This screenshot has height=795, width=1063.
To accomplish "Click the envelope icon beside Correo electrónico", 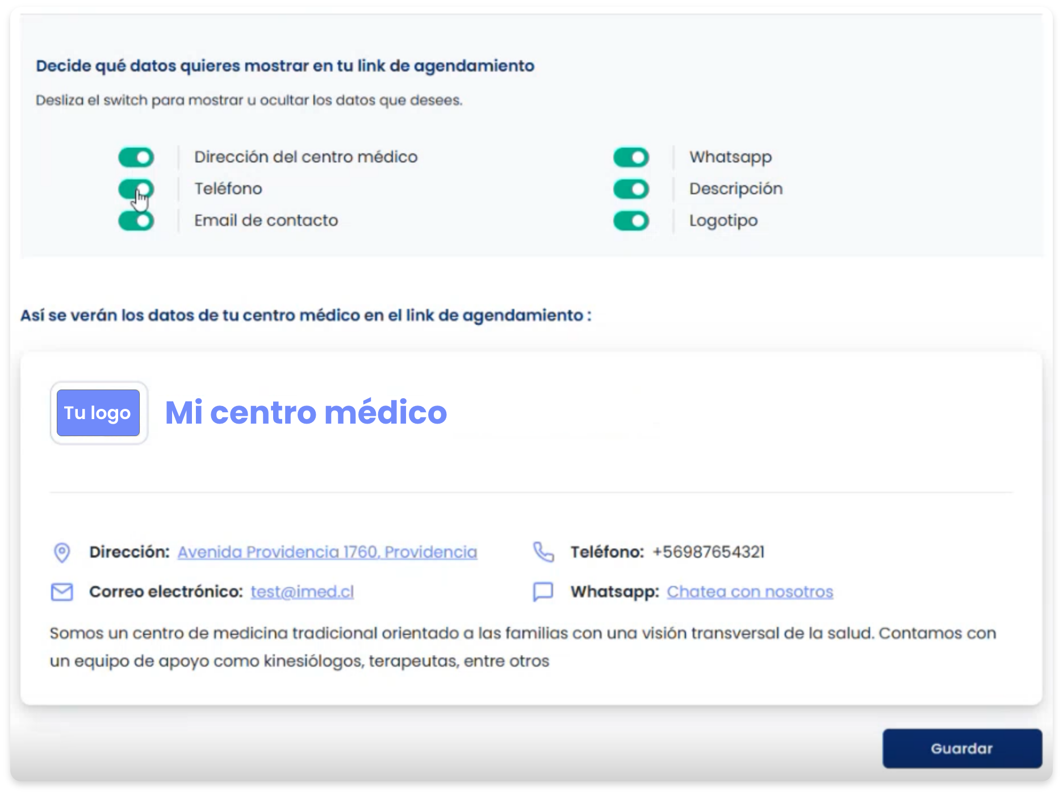I will click(x=61, y=592).
